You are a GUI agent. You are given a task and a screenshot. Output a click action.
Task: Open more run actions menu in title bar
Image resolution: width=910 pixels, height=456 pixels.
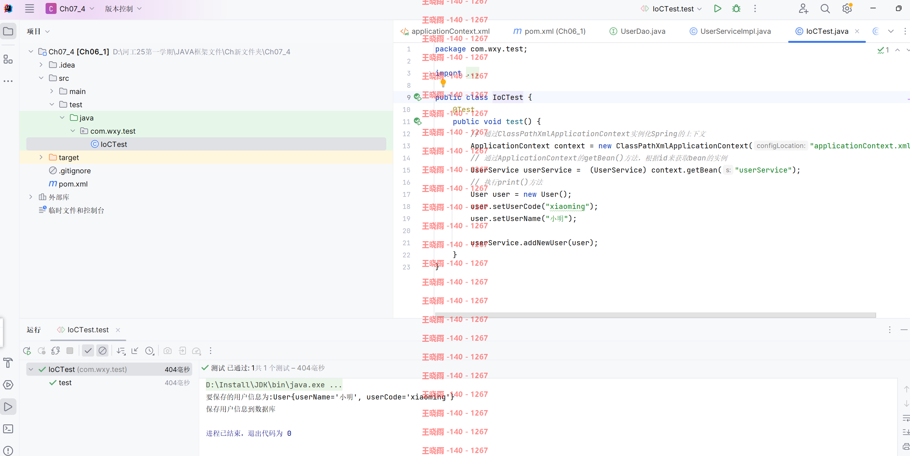click(755, 8)
